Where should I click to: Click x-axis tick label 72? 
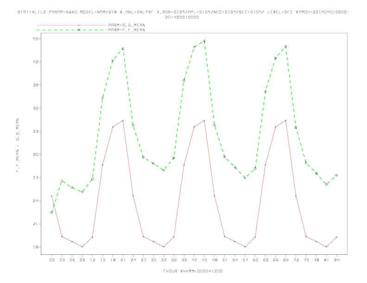[x=296, y=260]
